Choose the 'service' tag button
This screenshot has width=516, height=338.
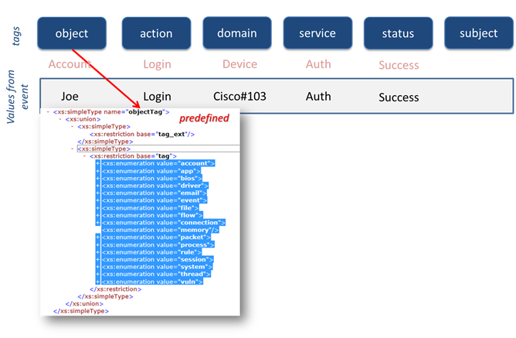(317, 33)
